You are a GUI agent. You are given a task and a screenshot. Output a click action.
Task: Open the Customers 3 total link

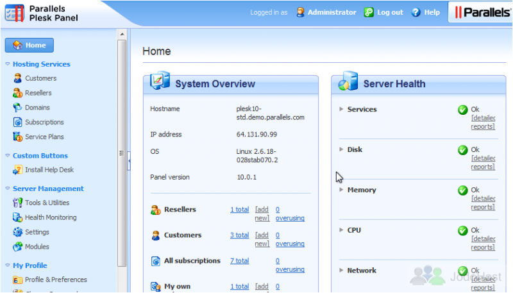239,235
